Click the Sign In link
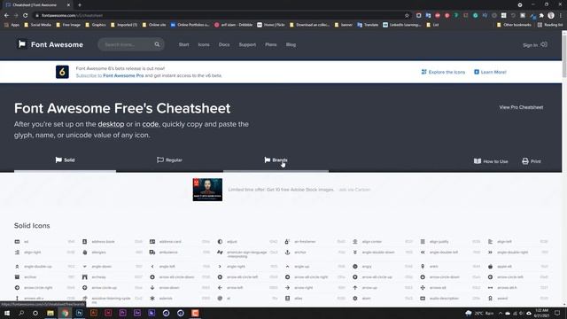The width and height of the screenshot is (567, 319). (535, 45)
